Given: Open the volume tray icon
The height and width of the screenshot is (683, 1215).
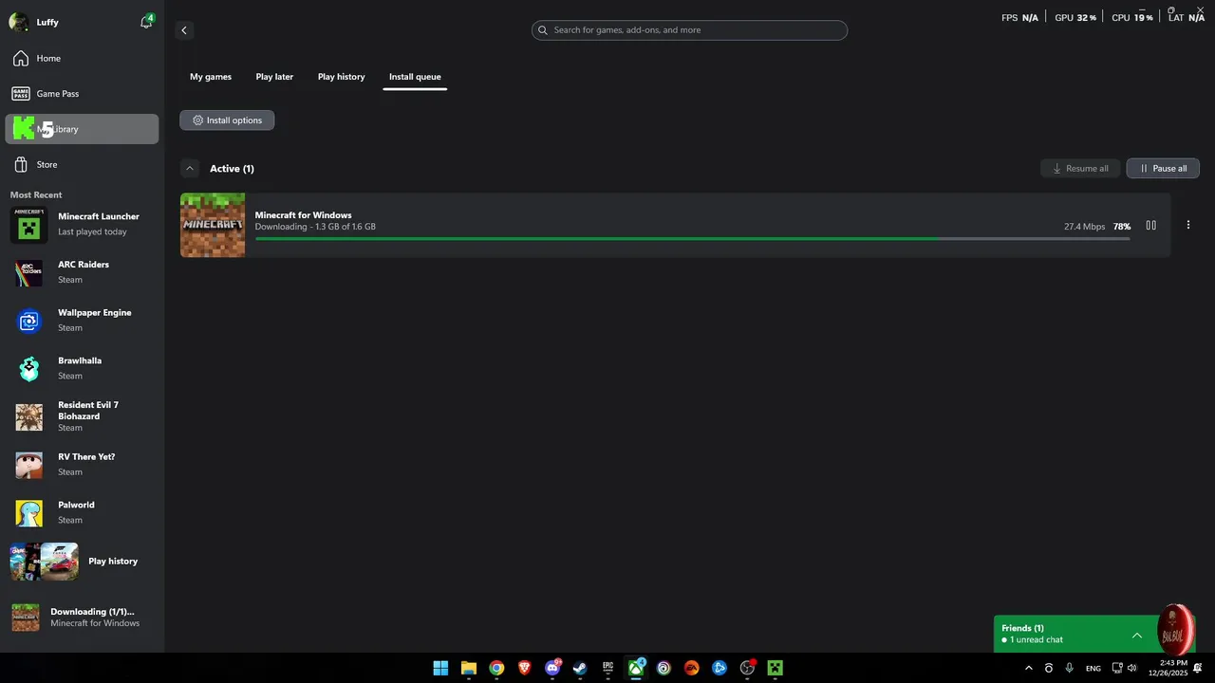Looking at the screenshot, I should point(1131,669).
